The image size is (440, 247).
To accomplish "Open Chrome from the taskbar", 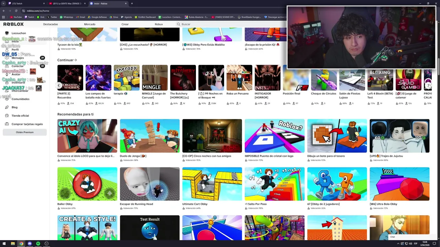I will point(21,244).
